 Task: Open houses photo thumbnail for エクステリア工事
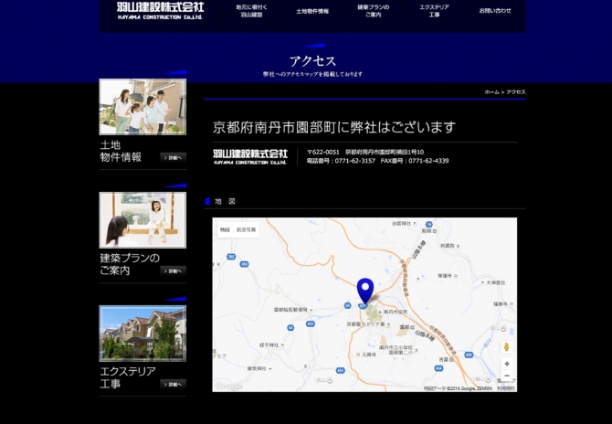pos(142,333)
